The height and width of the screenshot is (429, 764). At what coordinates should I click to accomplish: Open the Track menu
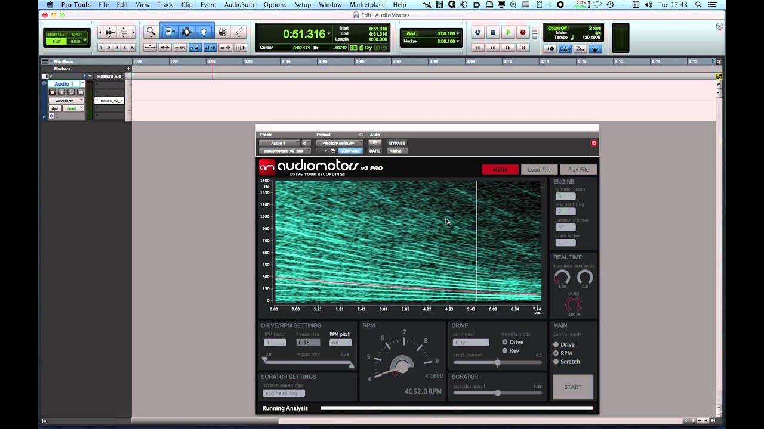[165, 5]
